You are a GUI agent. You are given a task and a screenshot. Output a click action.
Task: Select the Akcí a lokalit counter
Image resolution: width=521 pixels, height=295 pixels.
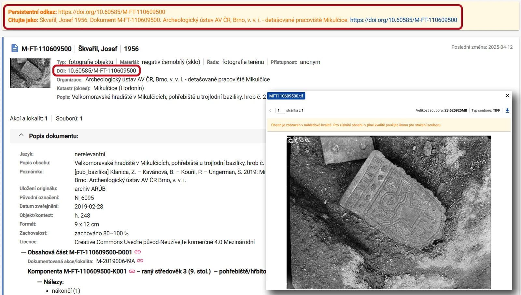point(29,119)
